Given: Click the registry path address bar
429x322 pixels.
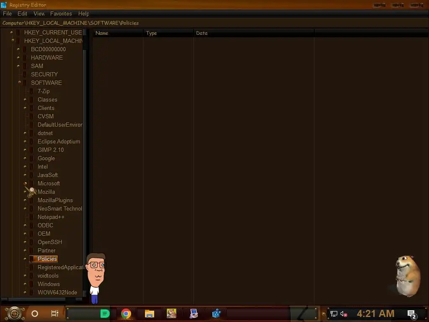Looking at the screenshot, I should coord(214,23).
